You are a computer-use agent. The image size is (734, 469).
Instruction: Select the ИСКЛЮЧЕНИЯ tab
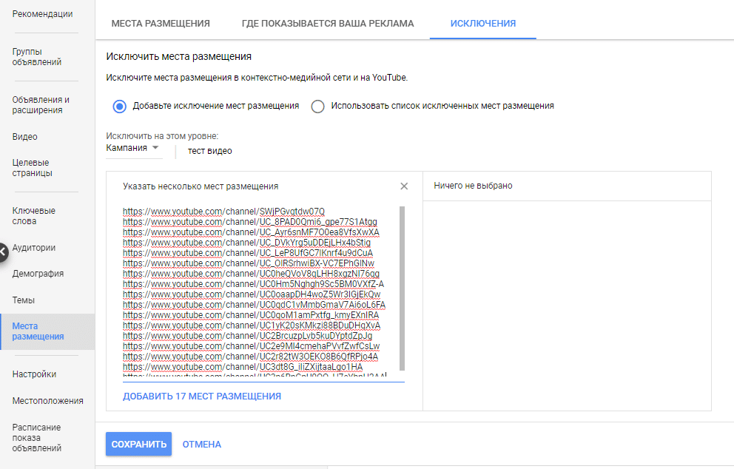[x=482, y=23]
